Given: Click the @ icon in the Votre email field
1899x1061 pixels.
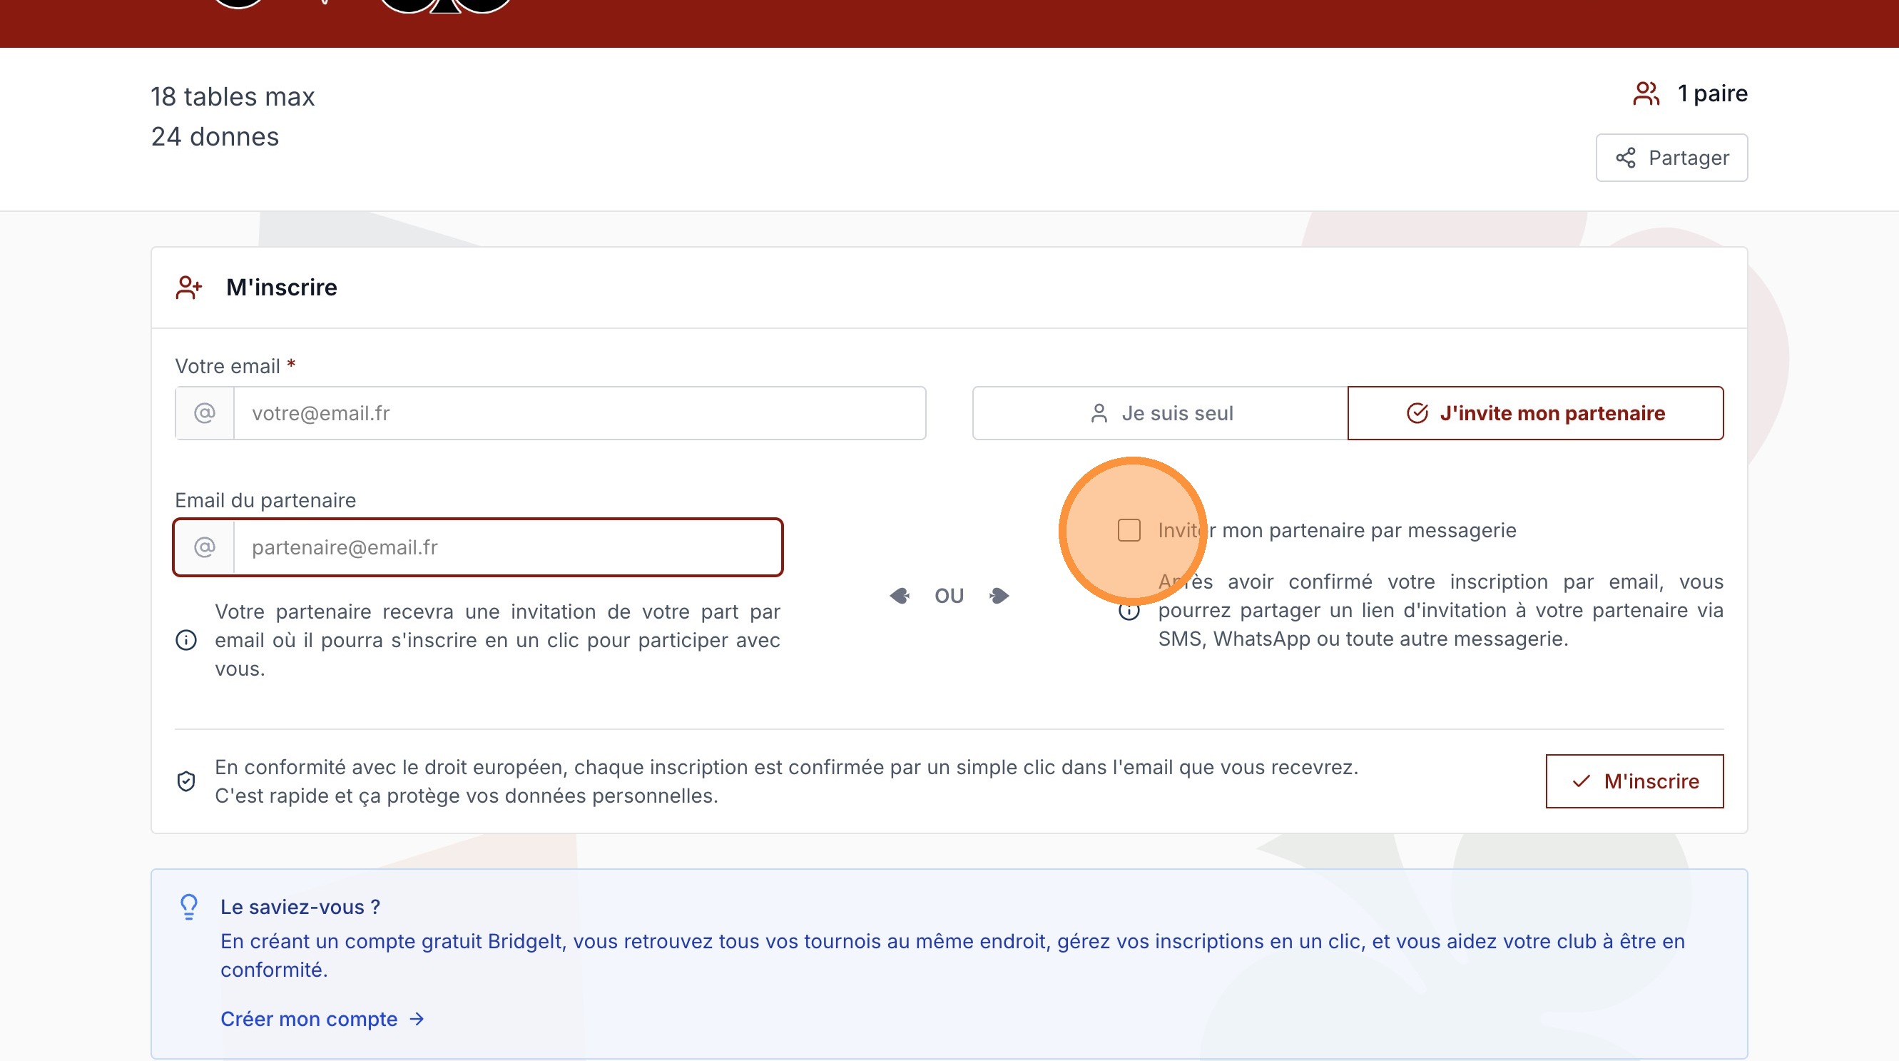Looking at the screenshot, I should click(204, 413).
